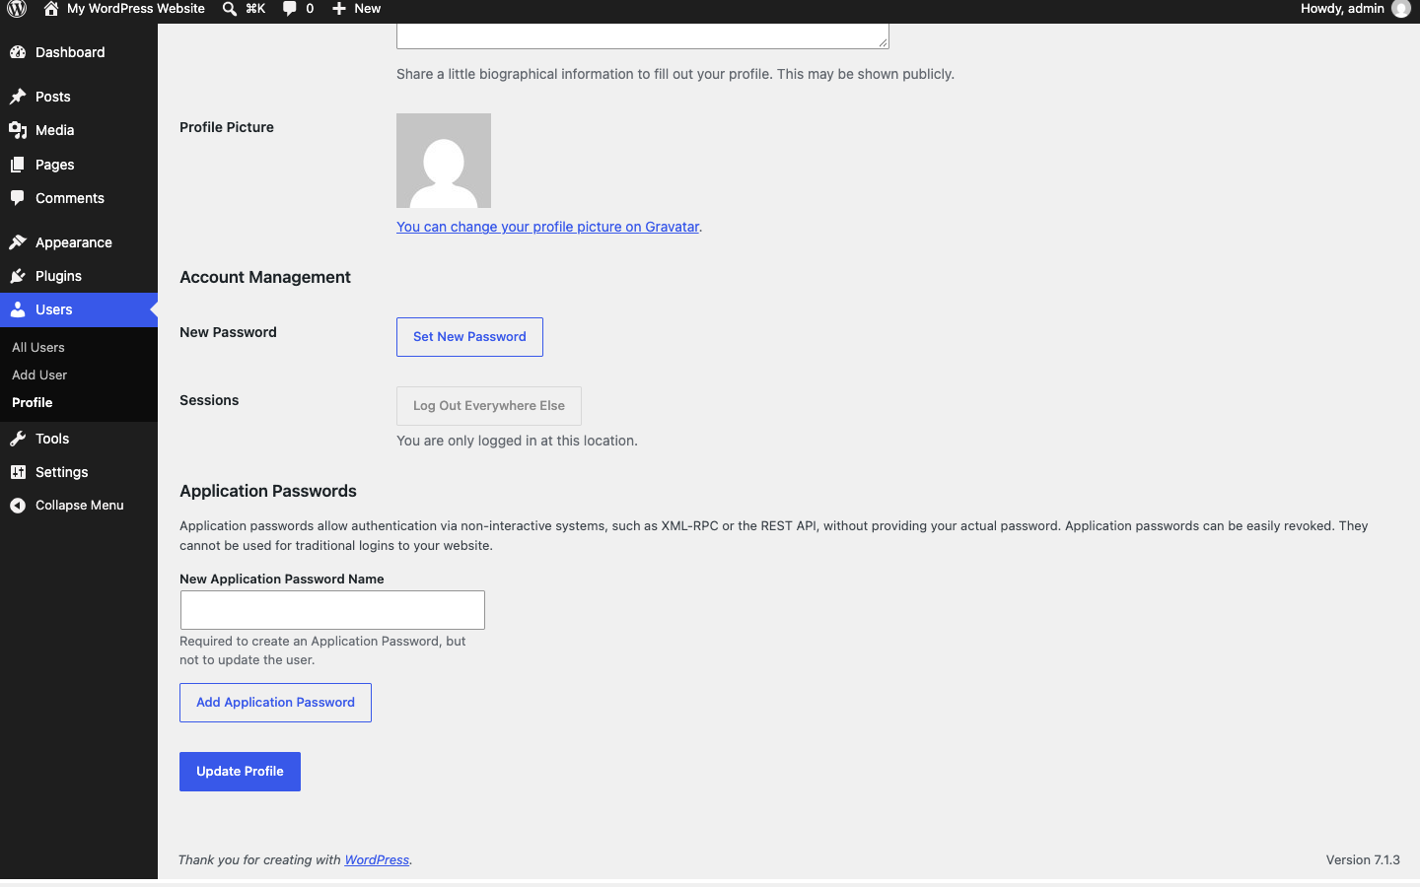Image resolution: width=1420 pixels, height=887 pixels.
Task: Click the Update Profile button
Action: [240, 772]
